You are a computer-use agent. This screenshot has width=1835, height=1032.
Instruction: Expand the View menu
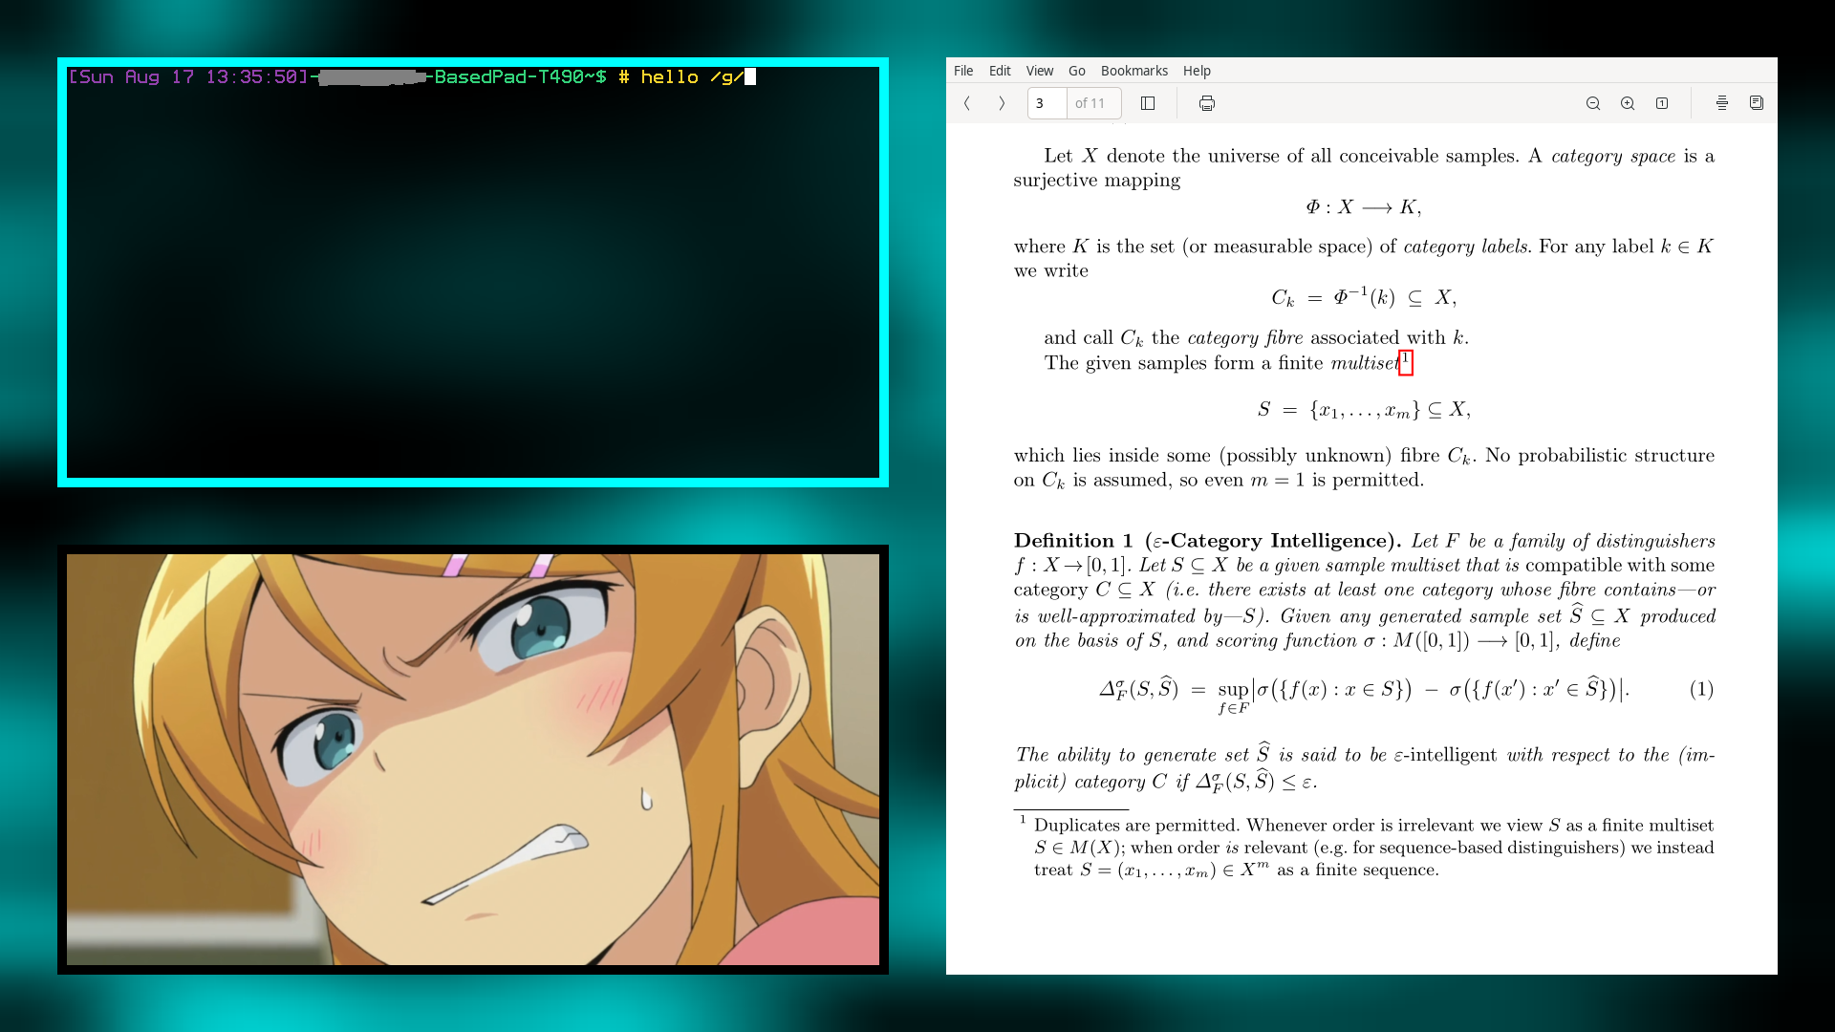[1040, 71]
